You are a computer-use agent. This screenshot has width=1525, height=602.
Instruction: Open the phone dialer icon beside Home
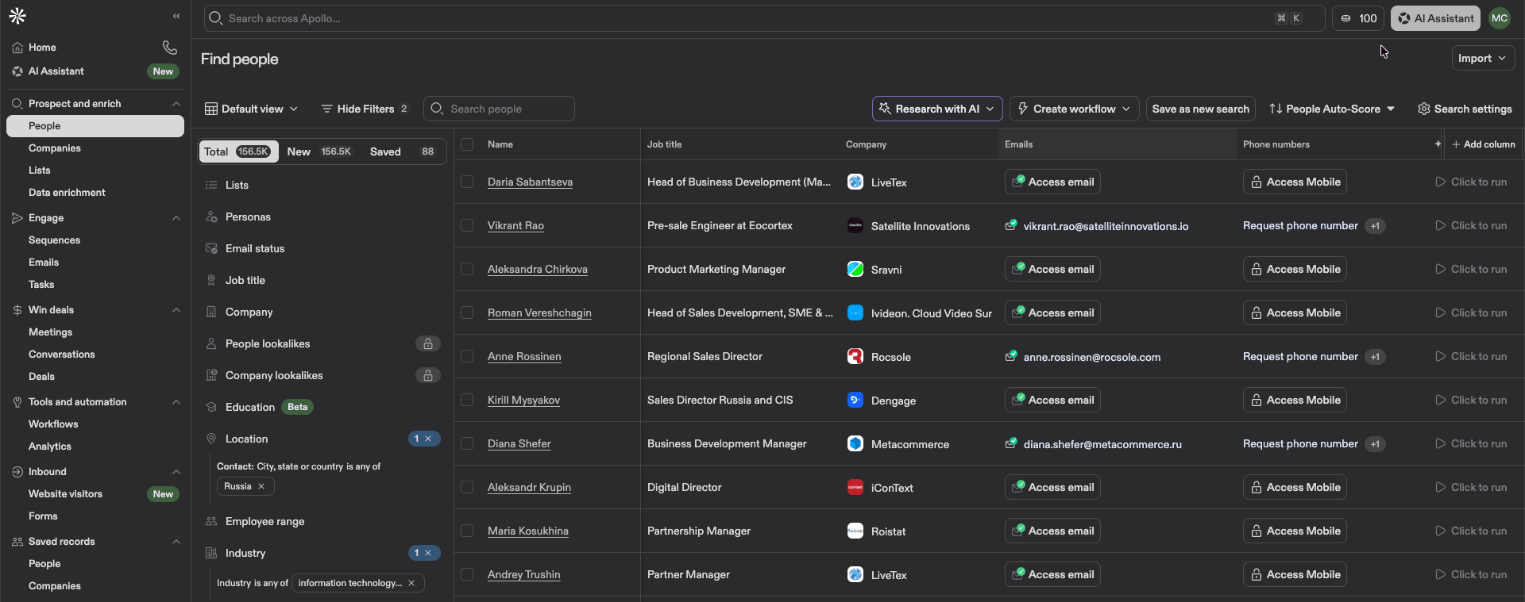coord(170,48)
